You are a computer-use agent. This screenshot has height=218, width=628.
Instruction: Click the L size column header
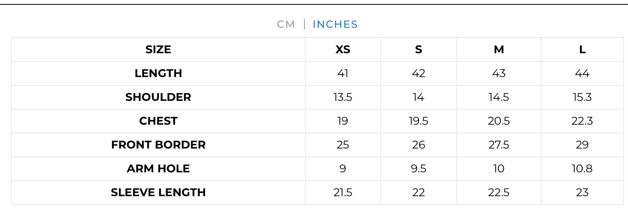click(x=582, y=50)
